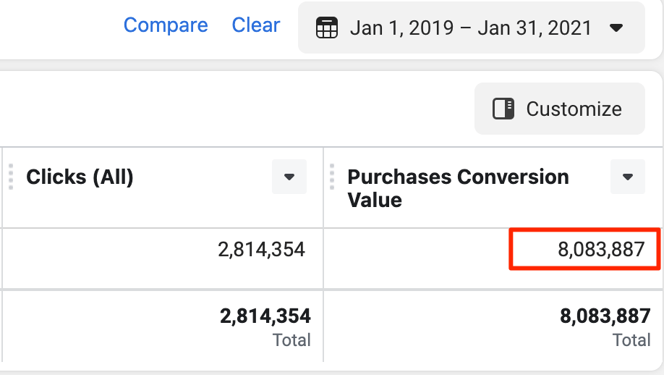The height and width of the screenshot is (375, 664).
Task: Select the Jan 1, 2019 – Jan 31, 2021 range text
Action: pos(471,29)
